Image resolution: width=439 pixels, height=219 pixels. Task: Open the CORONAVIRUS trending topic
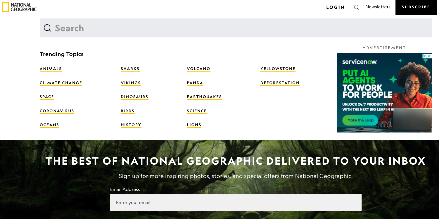click(x=57, y=111)
